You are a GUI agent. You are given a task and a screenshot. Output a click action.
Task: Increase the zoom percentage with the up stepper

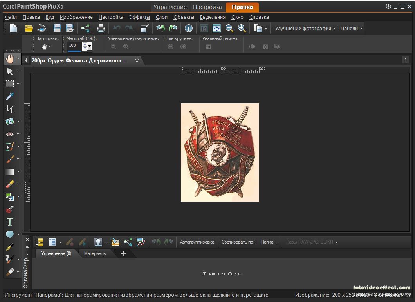tap(85, 45)
